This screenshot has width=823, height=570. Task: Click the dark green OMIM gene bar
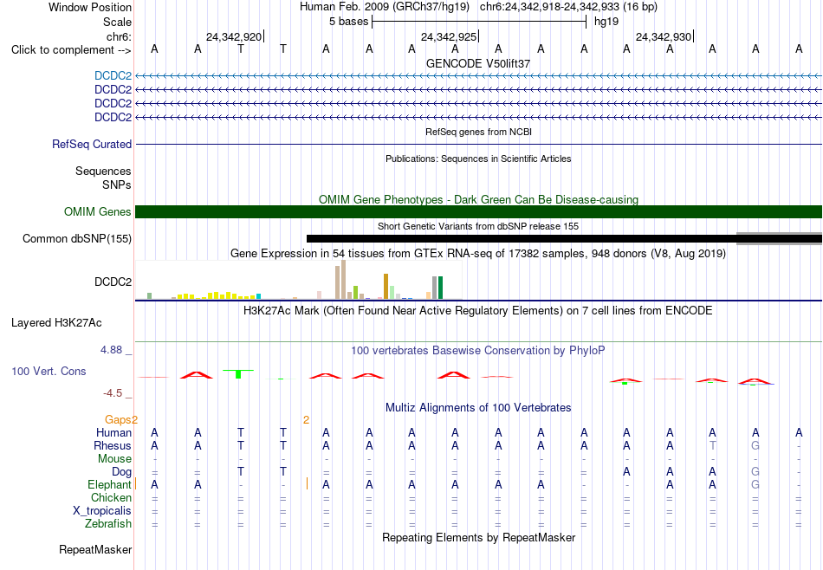[x=478, y=211]
